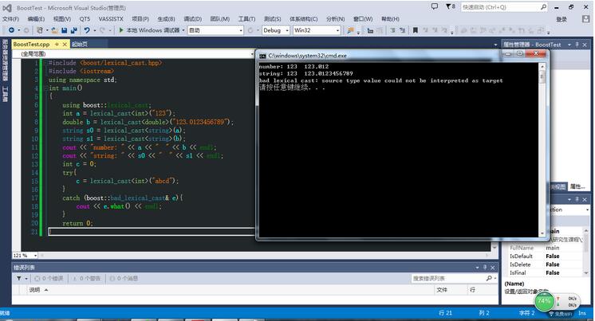Open the 窗口(W) menu

(363, 19)
